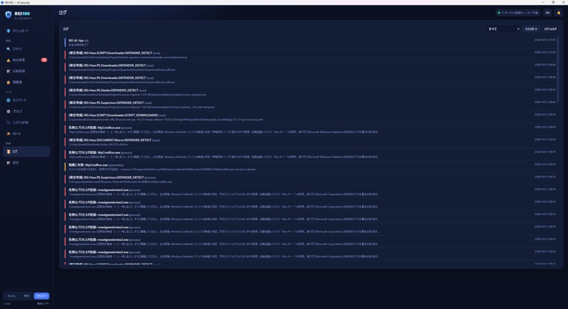Select the 隔離に失敗: MpCmdRun.exe log entry
Viewport: 568px width, 309px height.
pos(310,167)
